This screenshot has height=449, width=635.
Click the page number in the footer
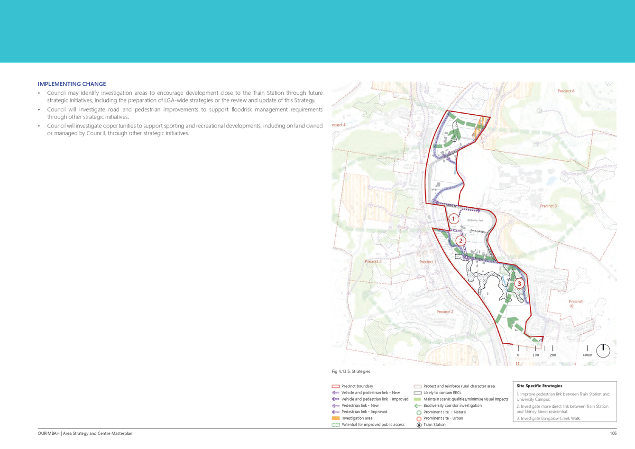click(613, 433)
